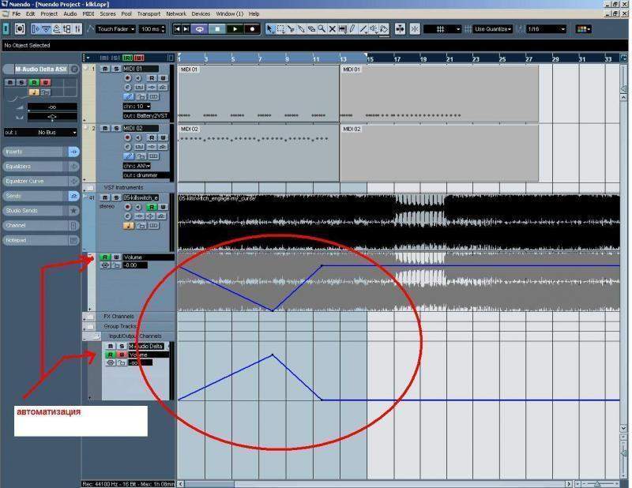Image resolution: width=632 pixels, height=488 pixels.
Task: Open the snap grid type dropdown
Action: coord(442,29)
